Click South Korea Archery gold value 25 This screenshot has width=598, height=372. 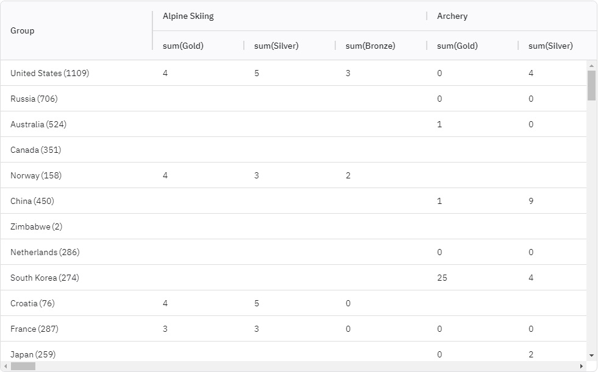click(442, 278)
